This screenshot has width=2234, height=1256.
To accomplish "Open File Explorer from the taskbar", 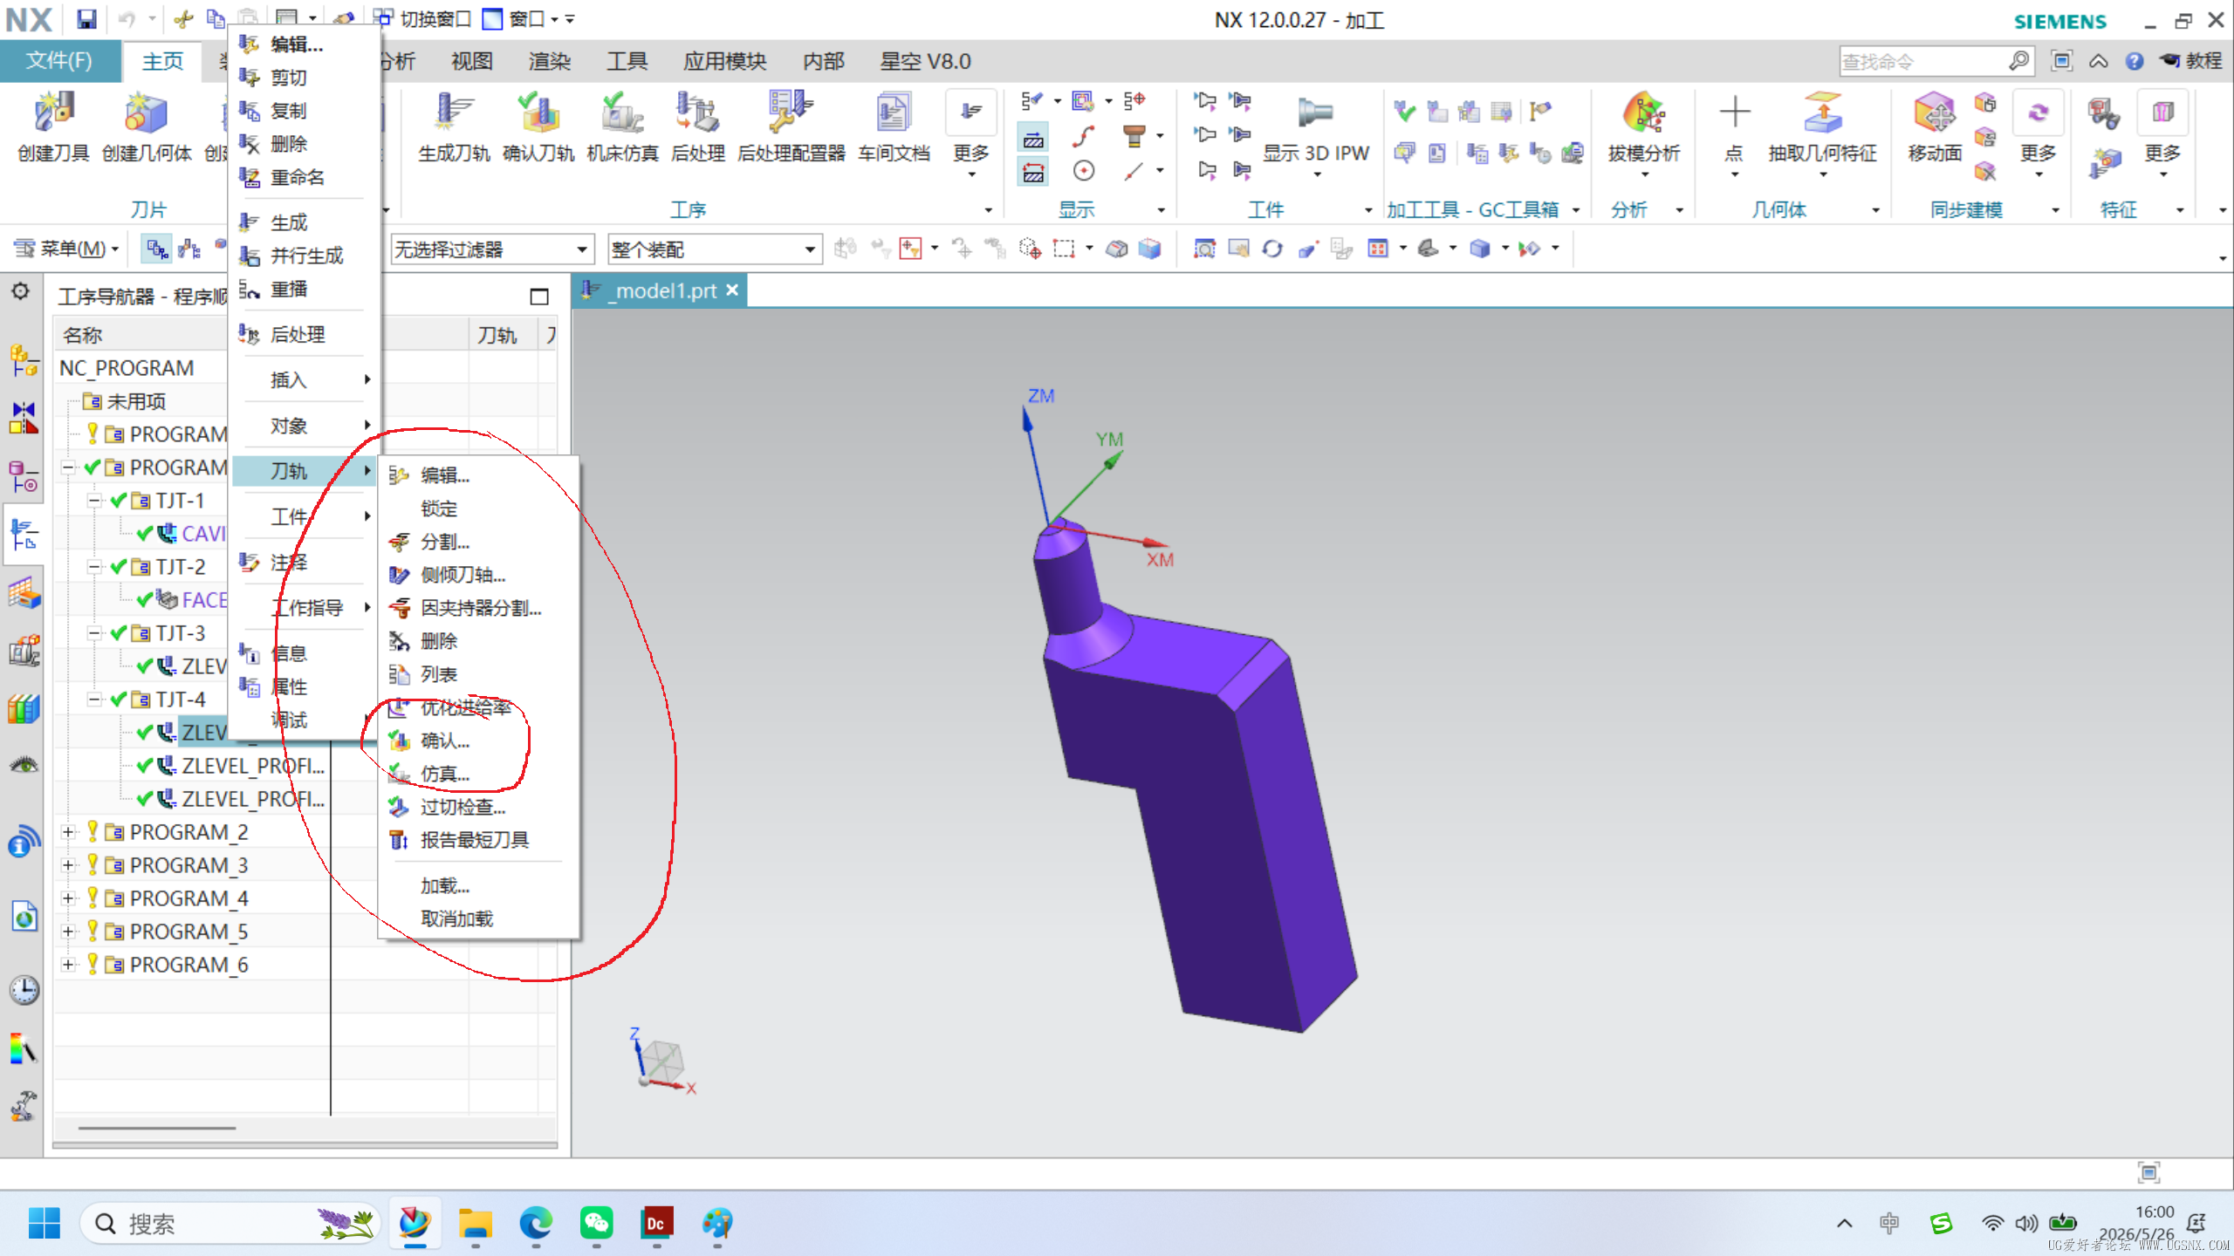I will [x=476, y=1224].
